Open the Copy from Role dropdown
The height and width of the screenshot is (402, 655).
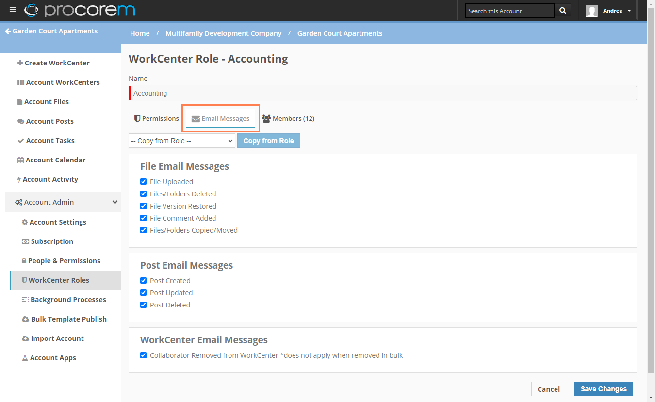point(182,141)
